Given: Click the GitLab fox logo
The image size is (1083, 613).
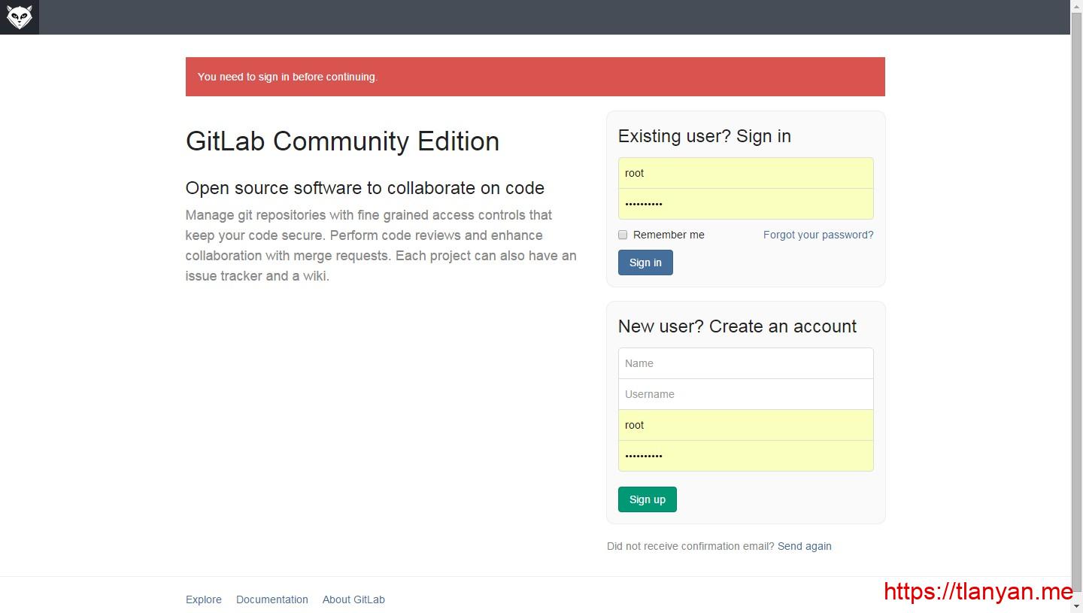Looking at the screenshot, I should [19, 17].
